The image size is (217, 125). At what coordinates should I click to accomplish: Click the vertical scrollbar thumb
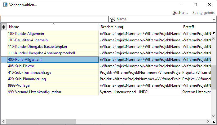point(214,77)
